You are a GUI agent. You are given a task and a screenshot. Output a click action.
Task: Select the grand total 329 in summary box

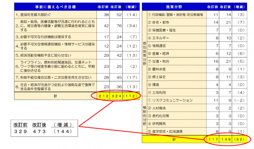[20, 131]
